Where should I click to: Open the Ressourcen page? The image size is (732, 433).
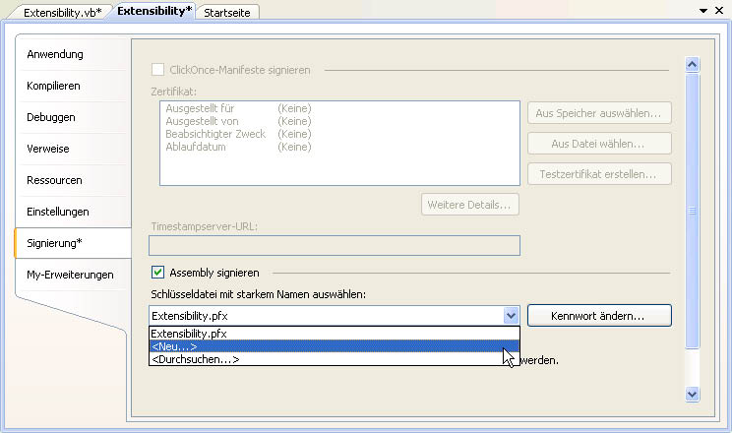(x=54, y=180)
